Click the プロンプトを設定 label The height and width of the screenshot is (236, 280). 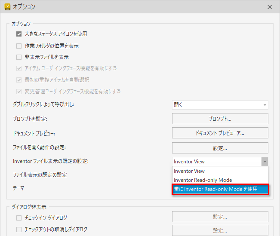[x=30, y=119]
